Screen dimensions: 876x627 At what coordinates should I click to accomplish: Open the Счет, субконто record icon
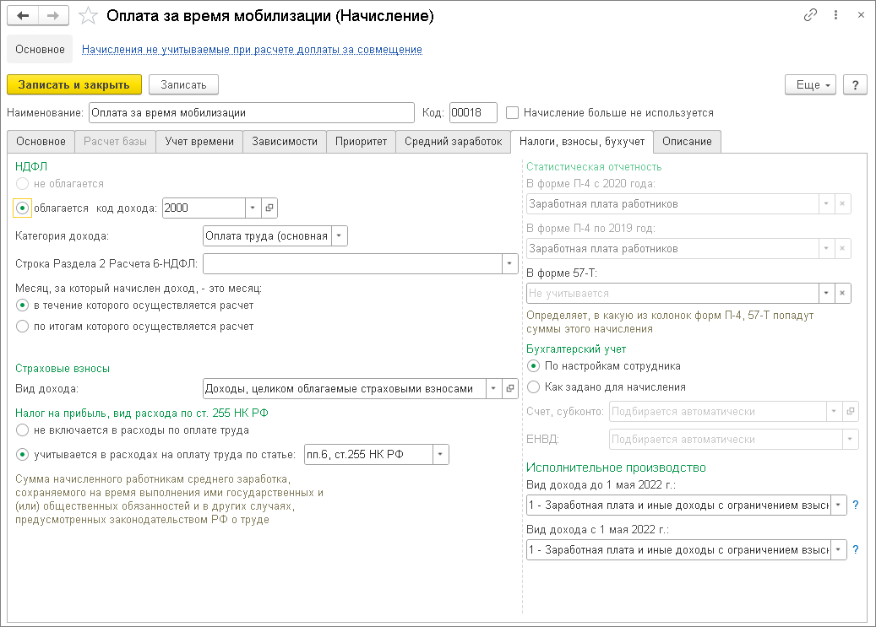point(851,412)
